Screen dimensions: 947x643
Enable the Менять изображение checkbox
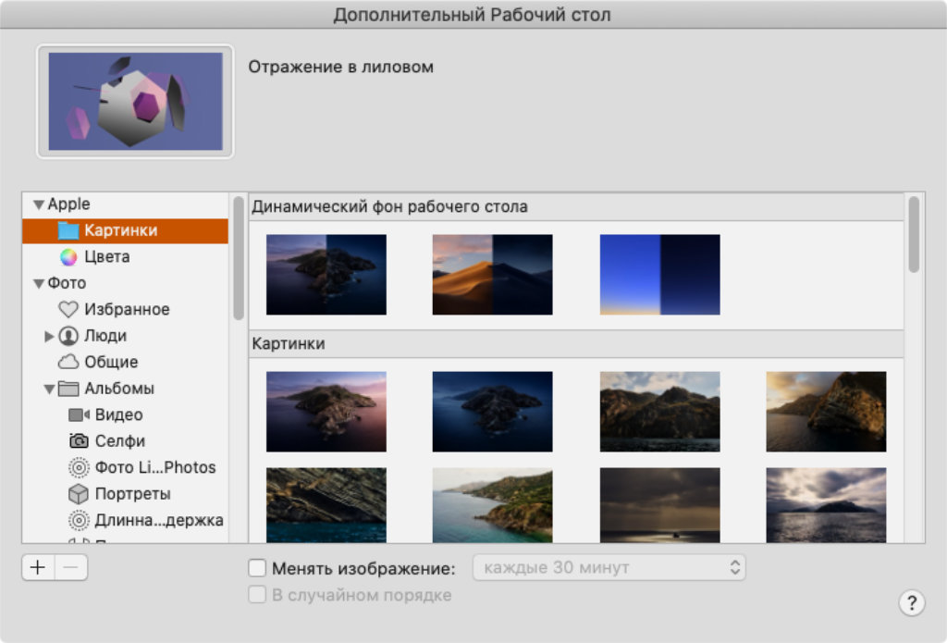[258, 568]
